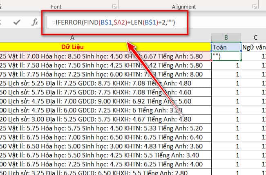
Task: Select column B header
Action: tap(226, 38)
